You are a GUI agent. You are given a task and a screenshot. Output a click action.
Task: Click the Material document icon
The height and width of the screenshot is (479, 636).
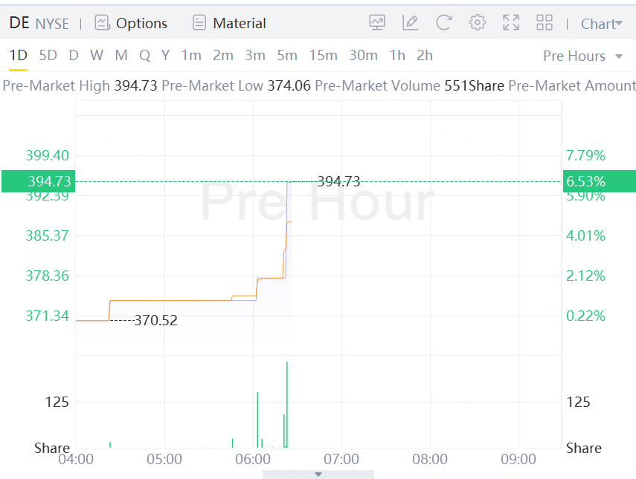(199, 23)
